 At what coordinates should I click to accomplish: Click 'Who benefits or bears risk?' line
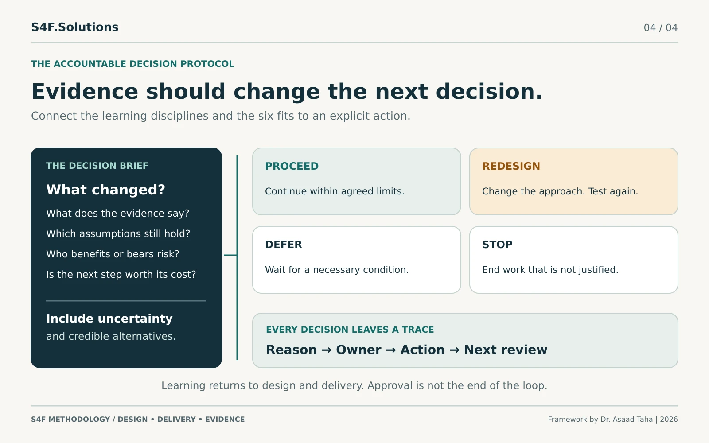pos(113,254)
